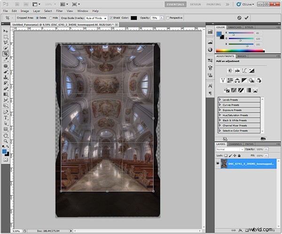Select the Eyedropper tool

point(6,60)
